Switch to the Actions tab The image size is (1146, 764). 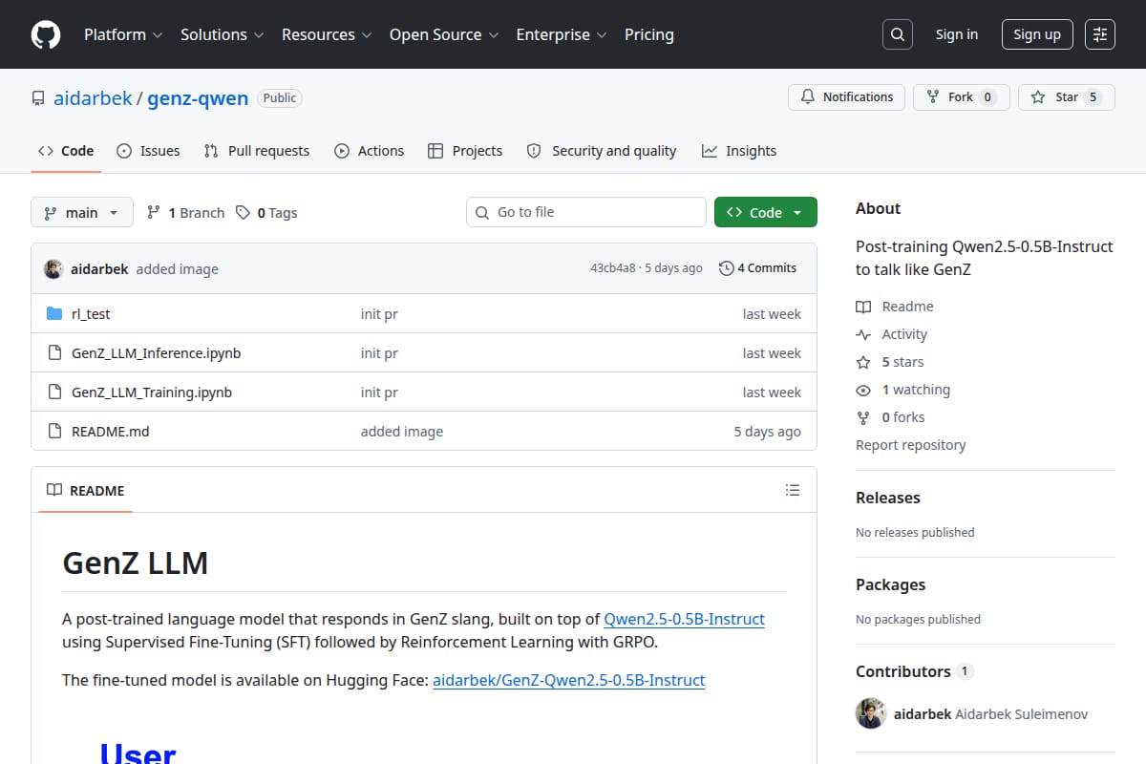[x=369, y=151]
